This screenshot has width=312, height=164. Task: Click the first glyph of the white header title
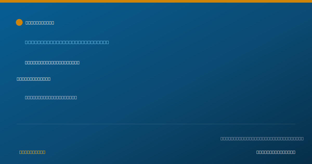(x=27, y=23)
